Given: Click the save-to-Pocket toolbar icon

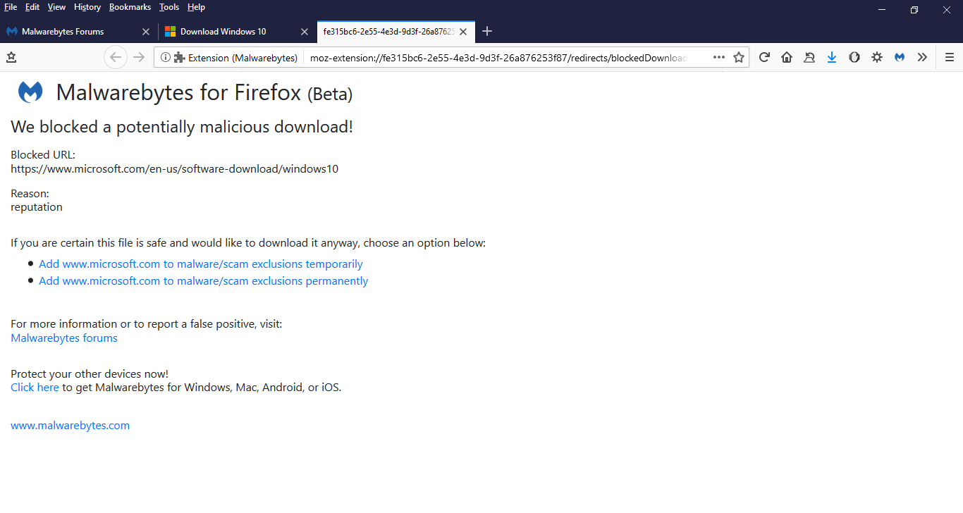Looking at the screenshot, I should 809,57.
